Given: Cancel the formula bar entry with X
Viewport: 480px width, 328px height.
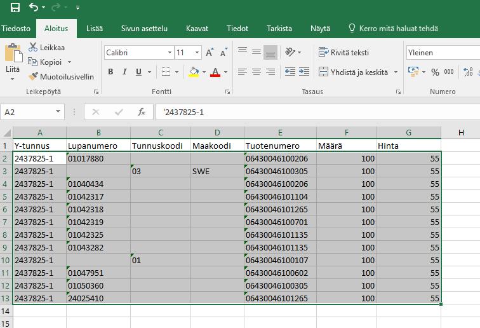Looking at the screenshot, I should [x=96, y=113].
